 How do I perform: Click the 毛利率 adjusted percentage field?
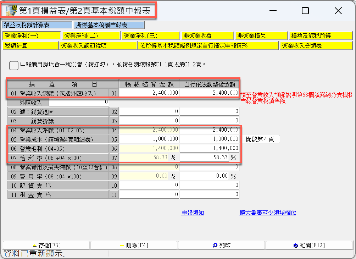pyautogui.click(x=204, y=158)
